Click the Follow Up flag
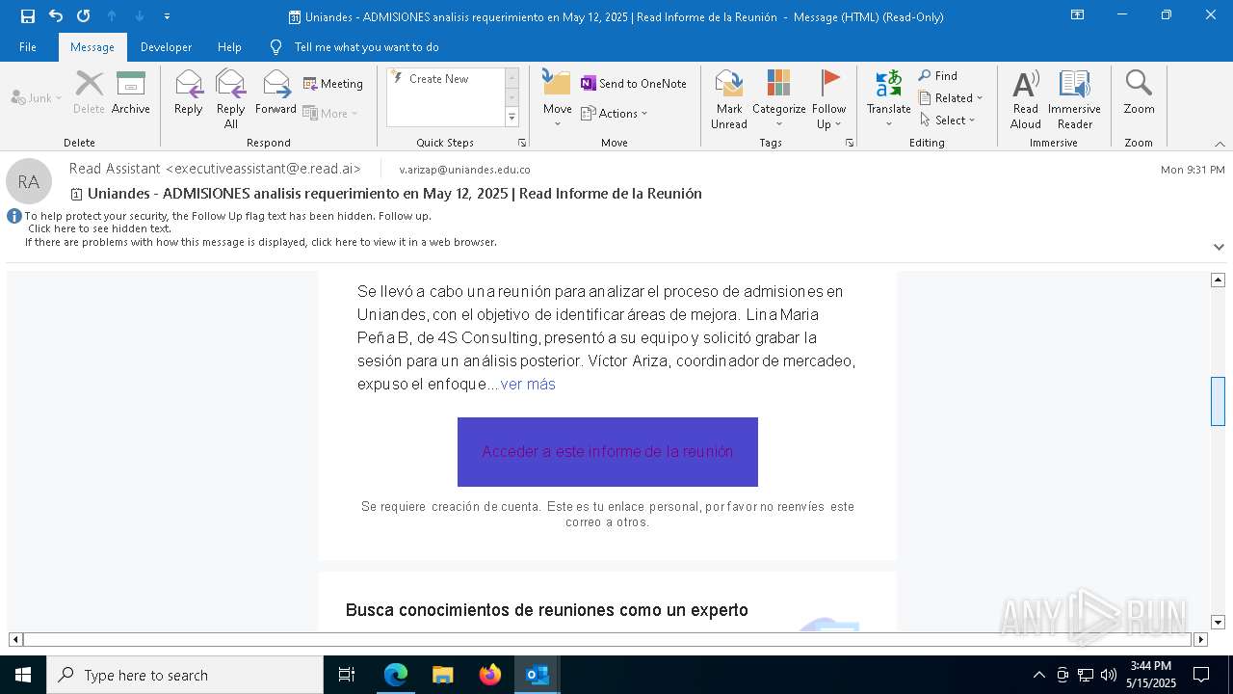This screenshot has height=694, width=1233. click(x=828, y=99)
